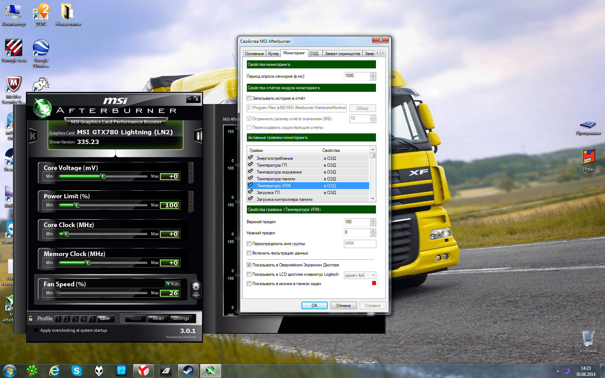Tick Показывать в LCD дисплее клавиатур Logitech
The image size is (605, 378).
[249, 274]
